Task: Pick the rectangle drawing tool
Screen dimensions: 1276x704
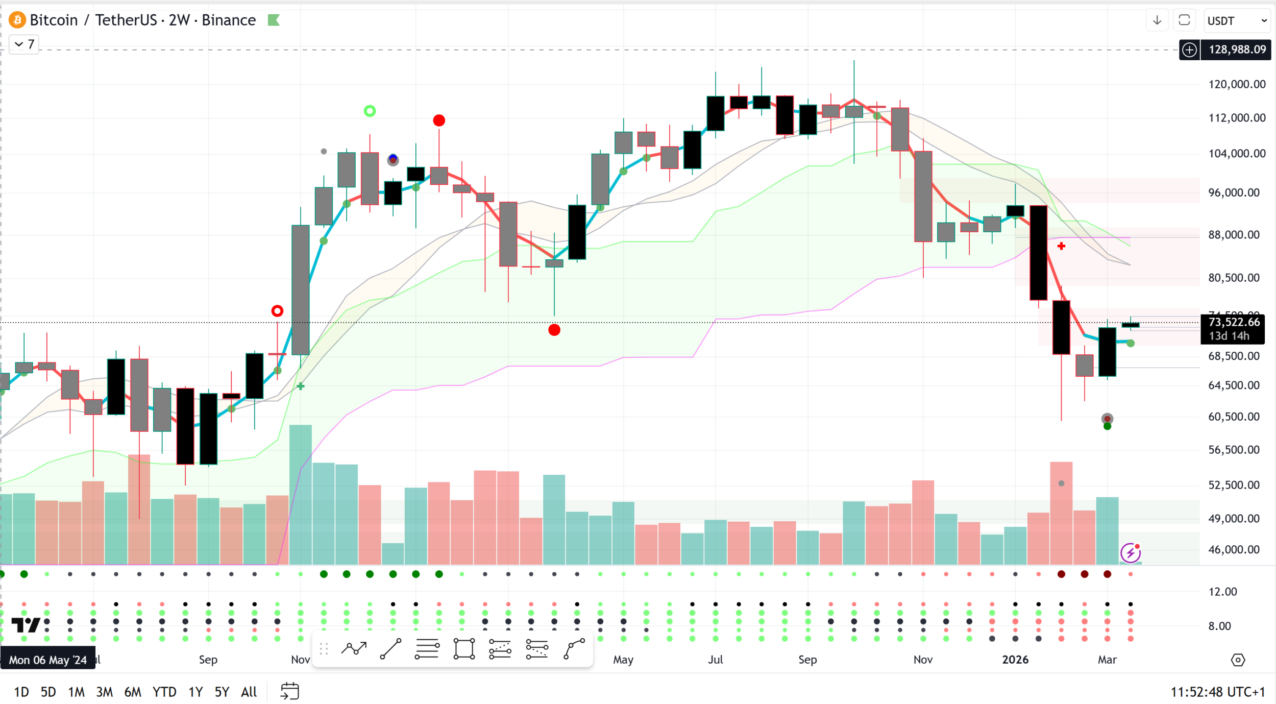Action: [x=464, y=649]
